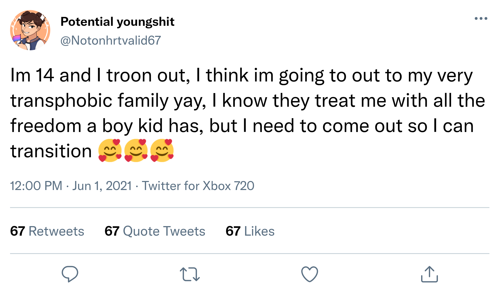This screenshot has height=305, width=500.
Task: Click the 12:00 PM timestamp
Action: [36, 186]
